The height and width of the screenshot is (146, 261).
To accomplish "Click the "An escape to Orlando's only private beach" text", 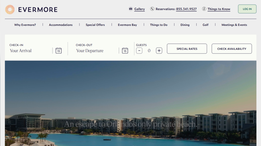I will 131,124.
